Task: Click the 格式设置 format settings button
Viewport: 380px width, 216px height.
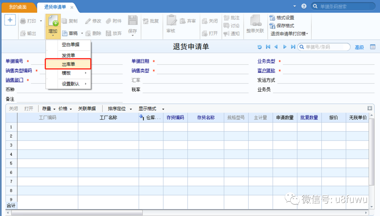Action: 282,18
